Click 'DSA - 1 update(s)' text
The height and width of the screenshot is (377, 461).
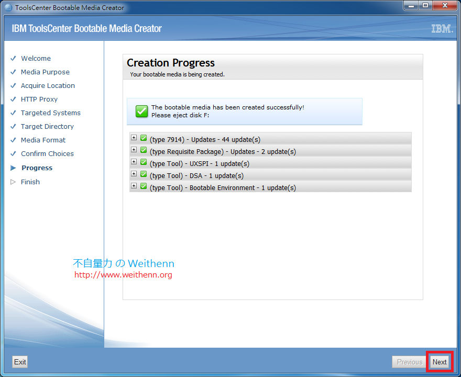[216, 176]
